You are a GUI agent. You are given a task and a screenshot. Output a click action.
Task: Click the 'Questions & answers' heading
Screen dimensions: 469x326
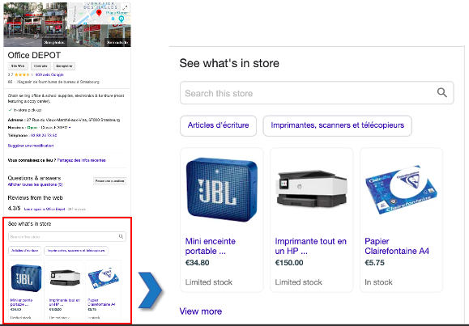34,178
